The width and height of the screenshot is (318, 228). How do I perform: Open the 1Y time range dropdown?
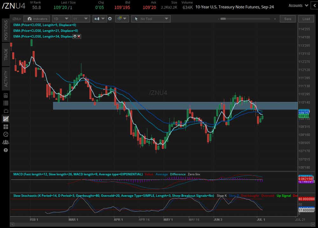[x=81, y=19]
